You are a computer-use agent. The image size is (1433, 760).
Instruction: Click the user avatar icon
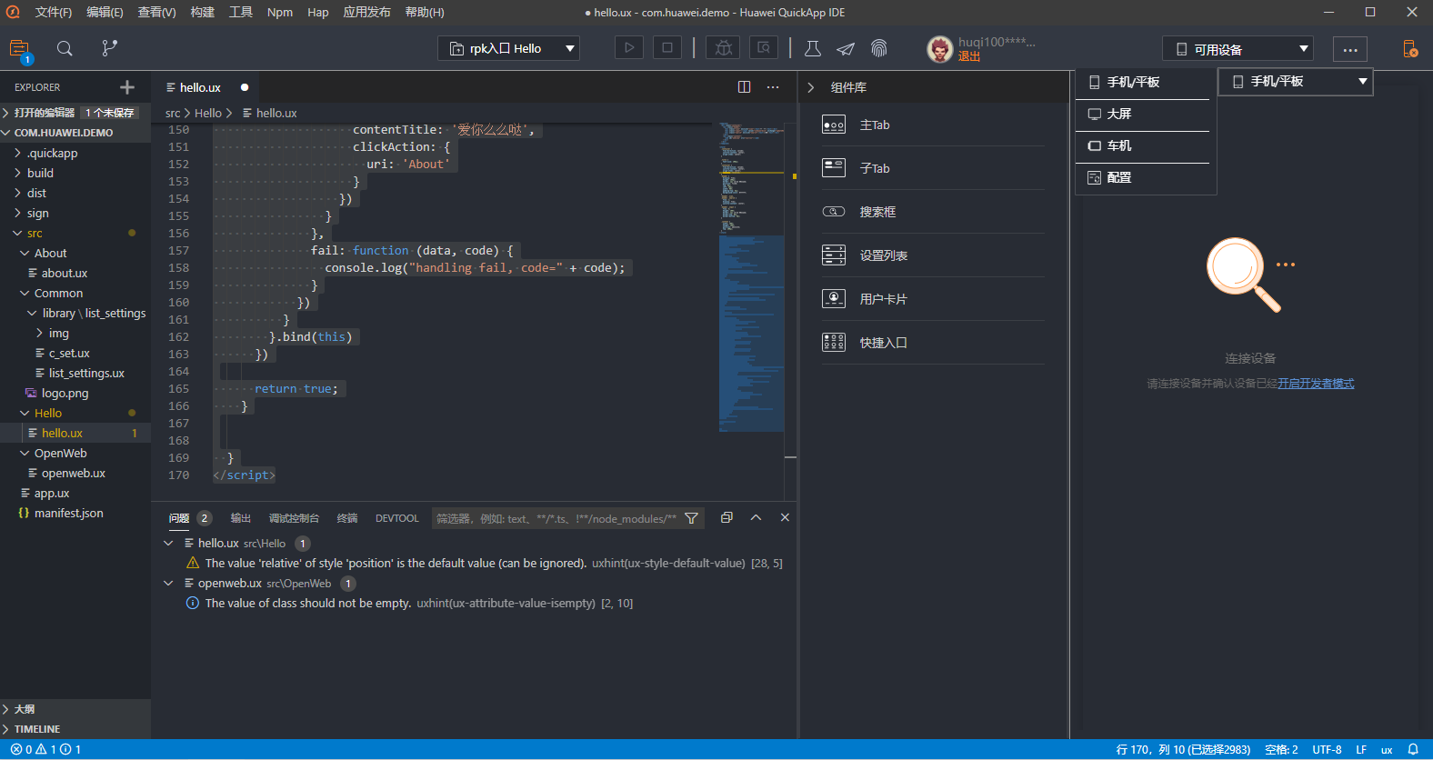coord(940,49)
